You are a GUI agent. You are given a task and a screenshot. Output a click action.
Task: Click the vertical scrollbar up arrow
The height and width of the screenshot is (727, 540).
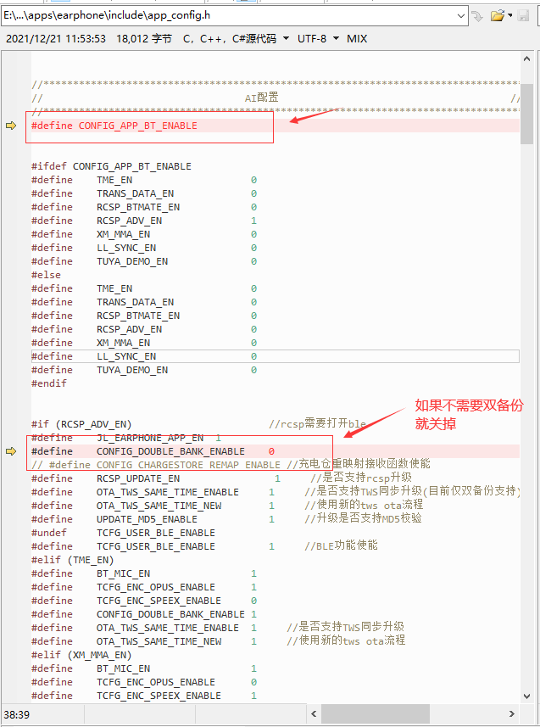click(x=526, y=59)
